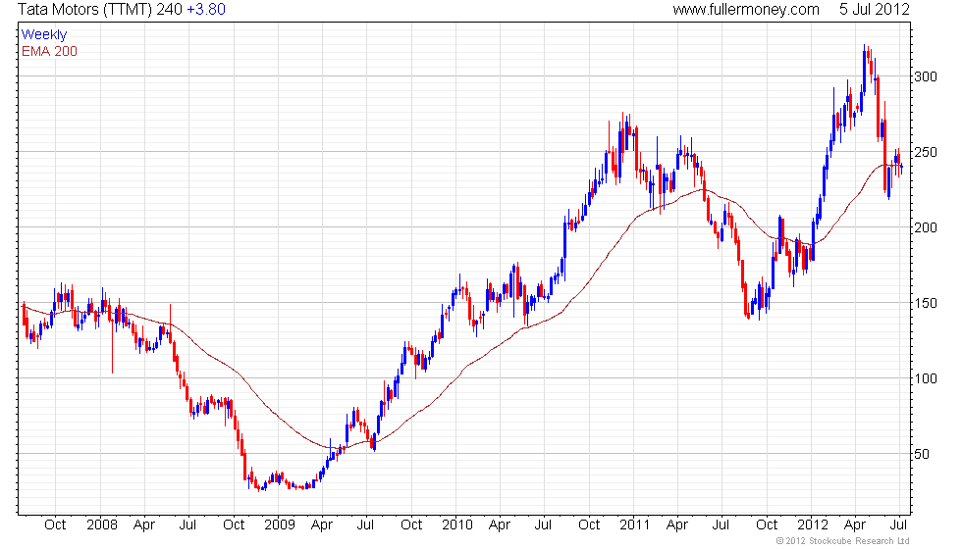Click the 300 price axis label
The image size is (962, 549).
click(926, 76)
